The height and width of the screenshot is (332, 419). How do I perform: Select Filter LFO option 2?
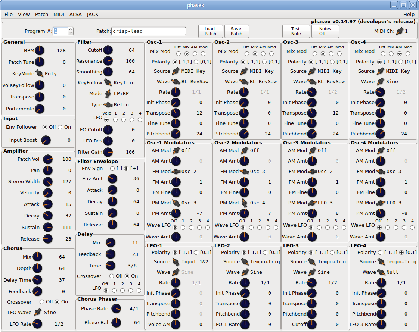coord(124,120)
